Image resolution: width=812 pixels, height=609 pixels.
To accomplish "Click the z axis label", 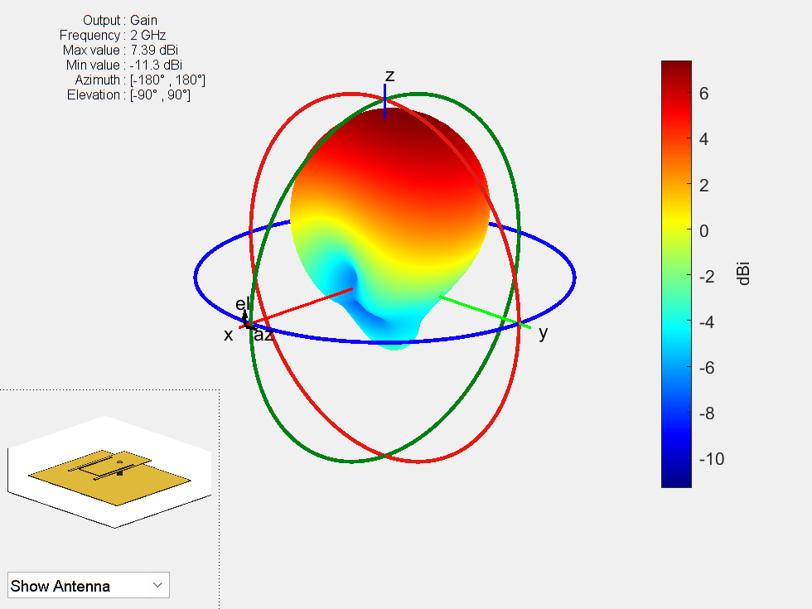I will point(389,76).
